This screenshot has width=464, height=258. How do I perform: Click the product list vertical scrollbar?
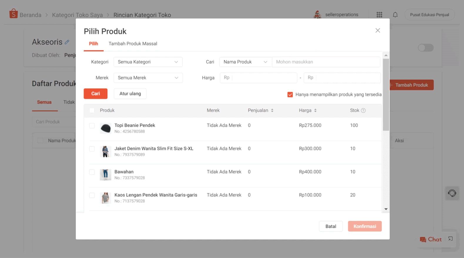(x=386, y=94)
